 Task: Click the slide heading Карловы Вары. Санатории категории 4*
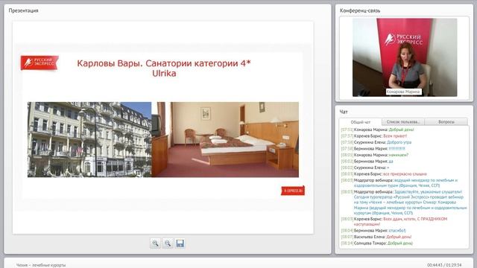coord(164,63)
